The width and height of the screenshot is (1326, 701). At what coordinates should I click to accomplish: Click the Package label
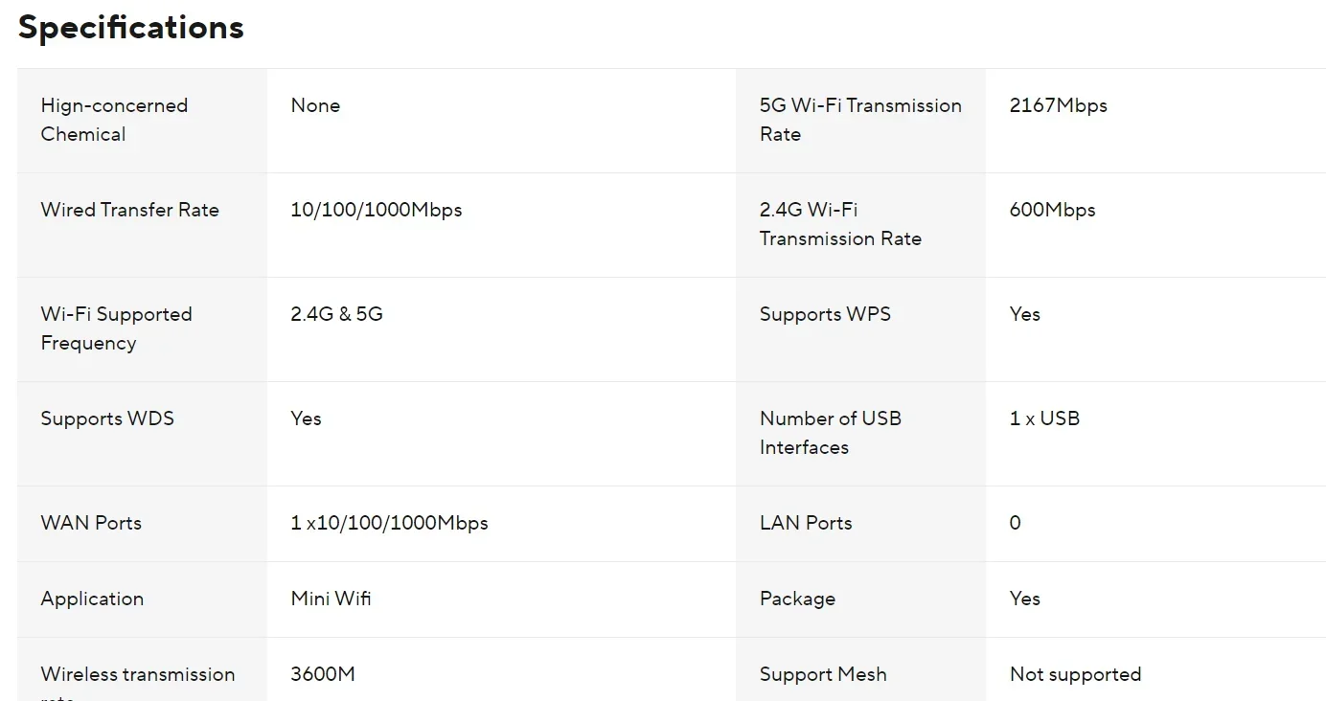pos(797,599)
